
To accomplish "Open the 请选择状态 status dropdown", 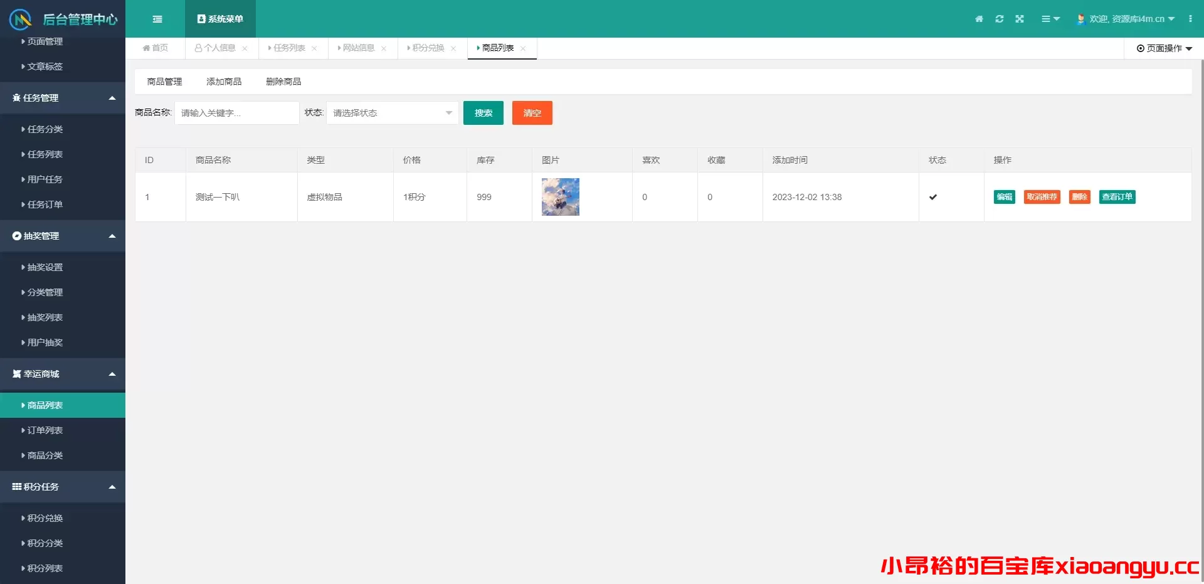I will pos(393,113).
